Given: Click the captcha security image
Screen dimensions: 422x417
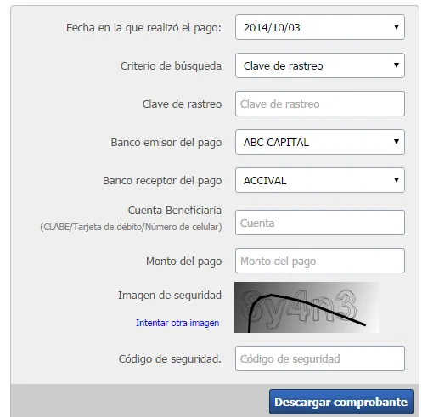Looking at the screenshot, I should (x=307, y=307).
